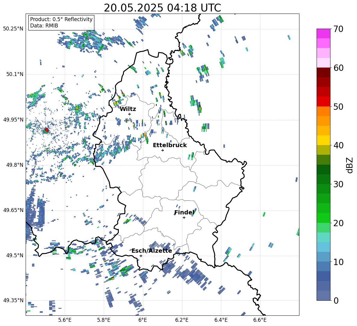The height and width of the screenshot is (326, 357).
Task: Click the yellow swatch just above 40
Action: [323, 140]
